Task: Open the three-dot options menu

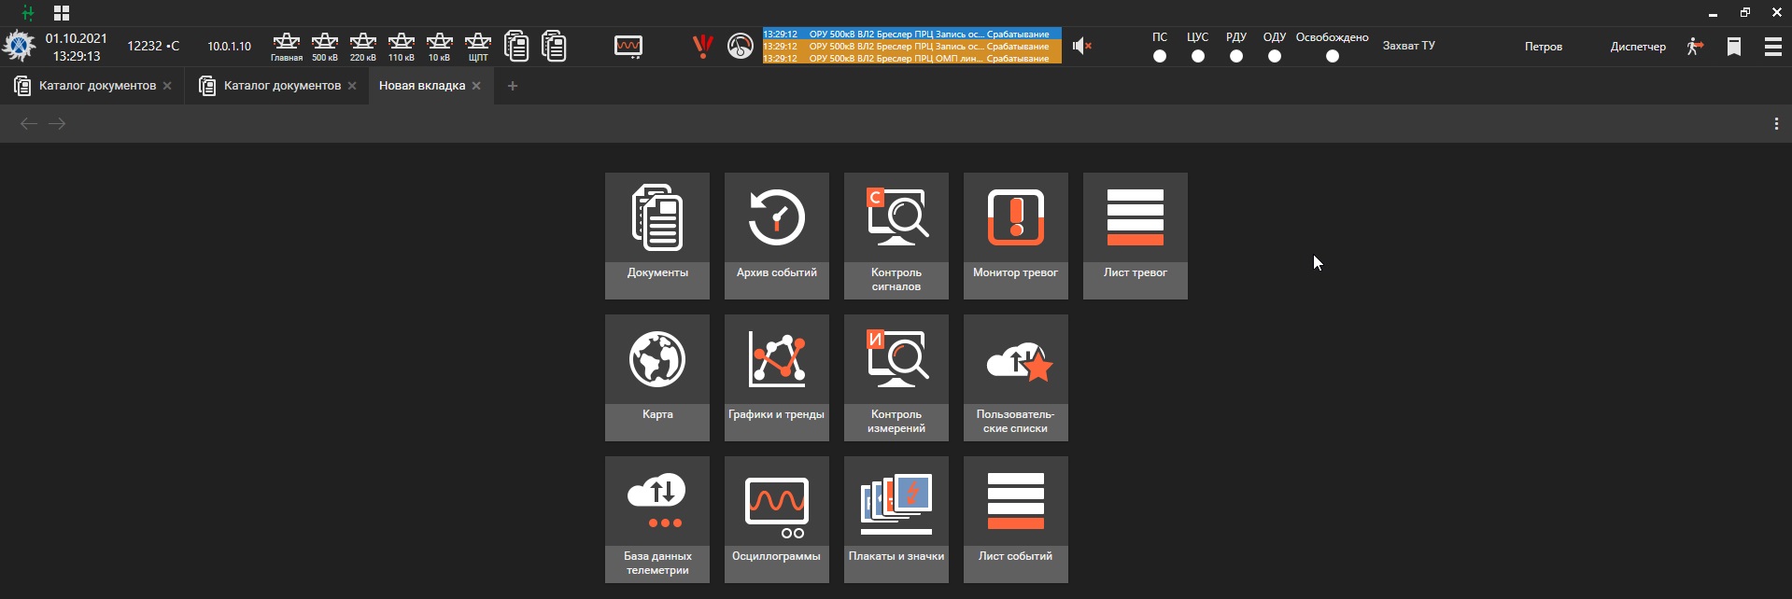Action: tap(1776, 124)
